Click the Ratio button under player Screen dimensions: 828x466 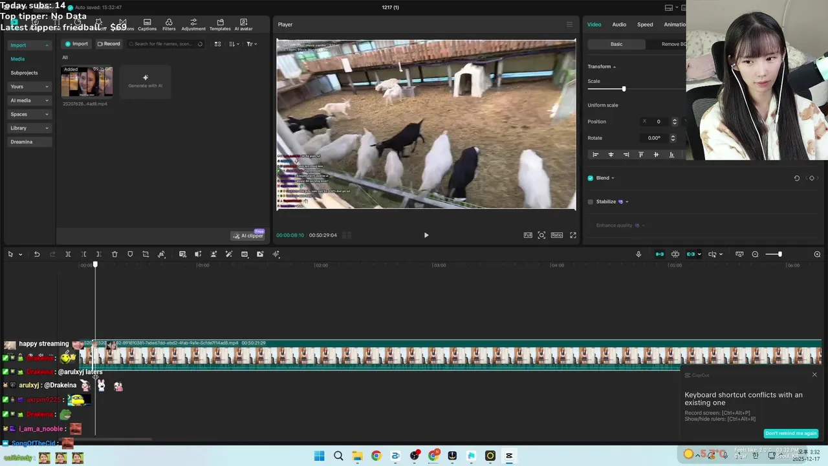point(557,235)
